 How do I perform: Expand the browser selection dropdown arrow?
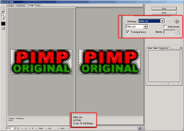(x=143, y=128)
